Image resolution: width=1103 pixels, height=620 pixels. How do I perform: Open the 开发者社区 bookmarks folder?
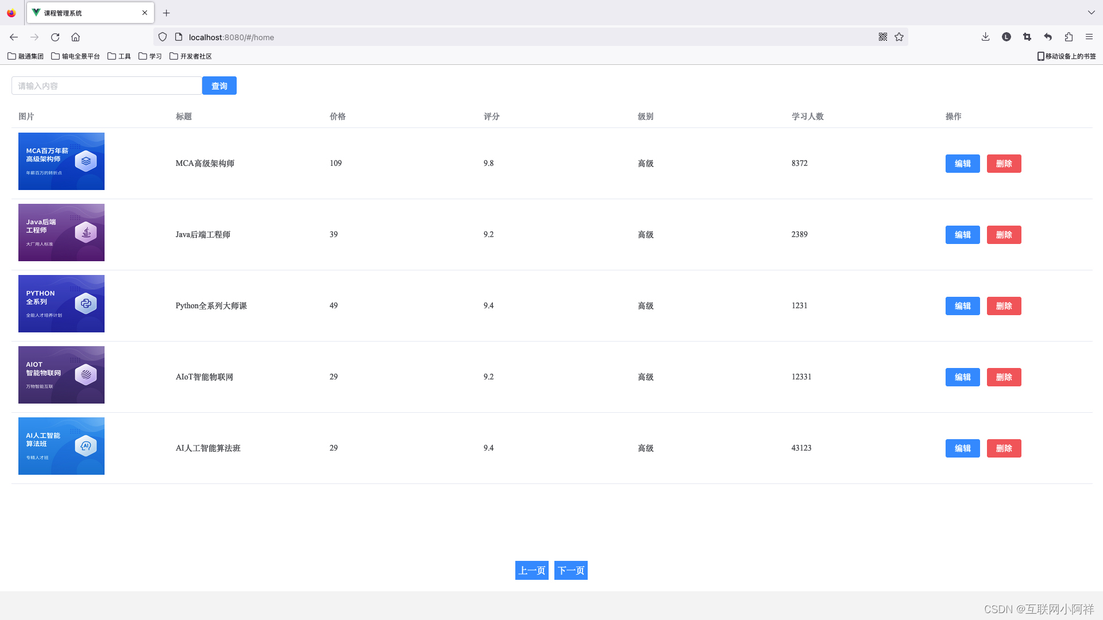[191, 56]
